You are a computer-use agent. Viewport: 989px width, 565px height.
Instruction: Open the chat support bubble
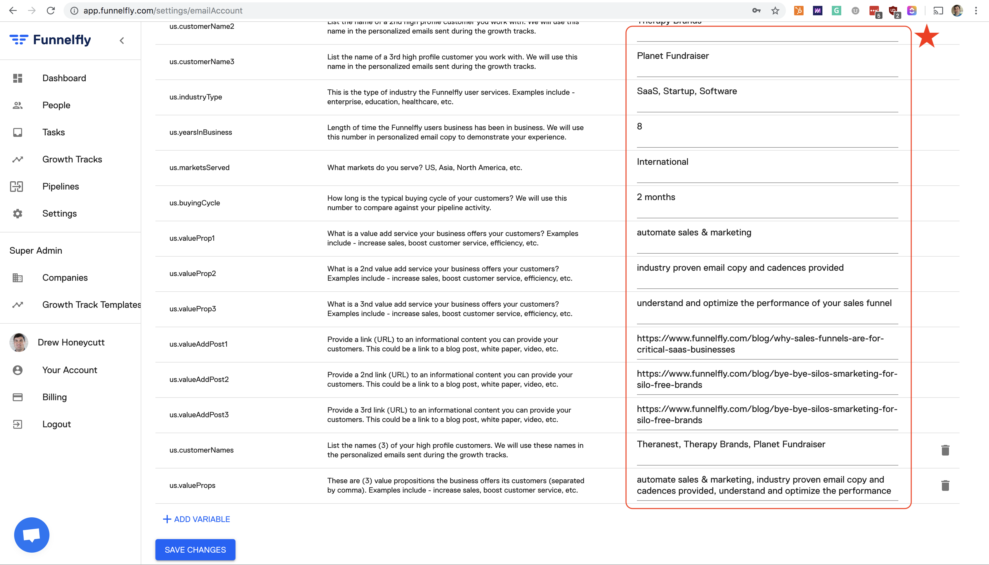[31, 535]
